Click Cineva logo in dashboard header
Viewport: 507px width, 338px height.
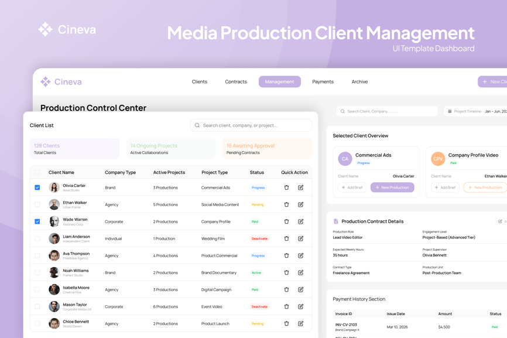click(61, 82)
